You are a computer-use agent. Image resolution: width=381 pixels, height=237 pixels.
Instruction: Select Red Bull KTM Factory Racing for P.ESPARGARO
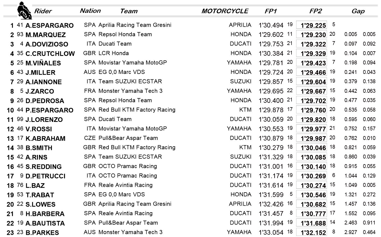click(137, 110)
